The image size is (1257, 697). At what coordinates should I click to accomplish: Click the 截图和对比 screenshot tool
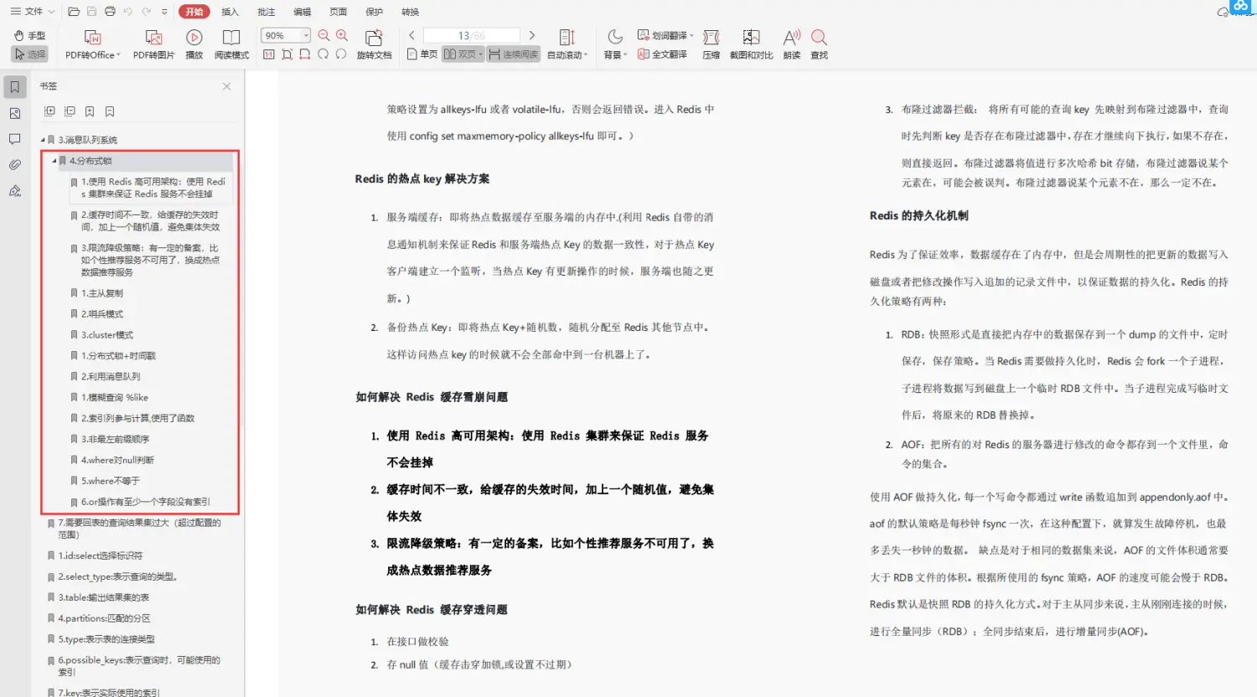point(752,44)
